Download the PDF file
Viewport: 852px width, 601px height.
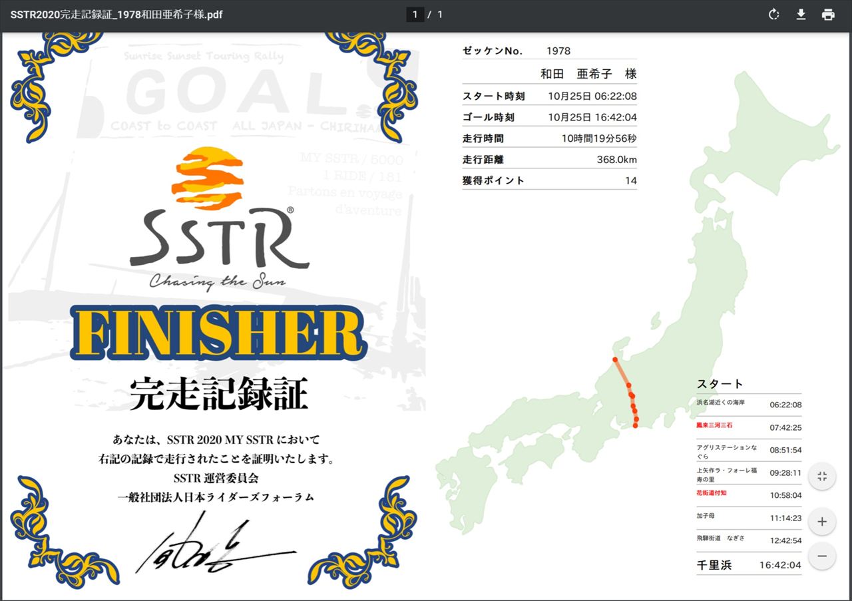coord(801,15)
